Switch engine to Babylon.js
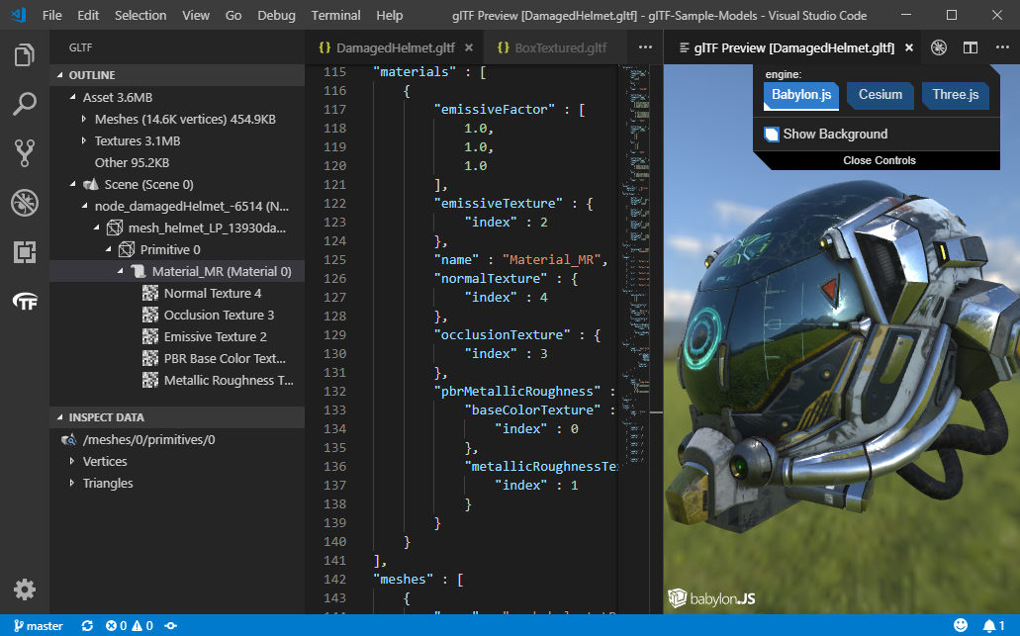 [801, 95]
